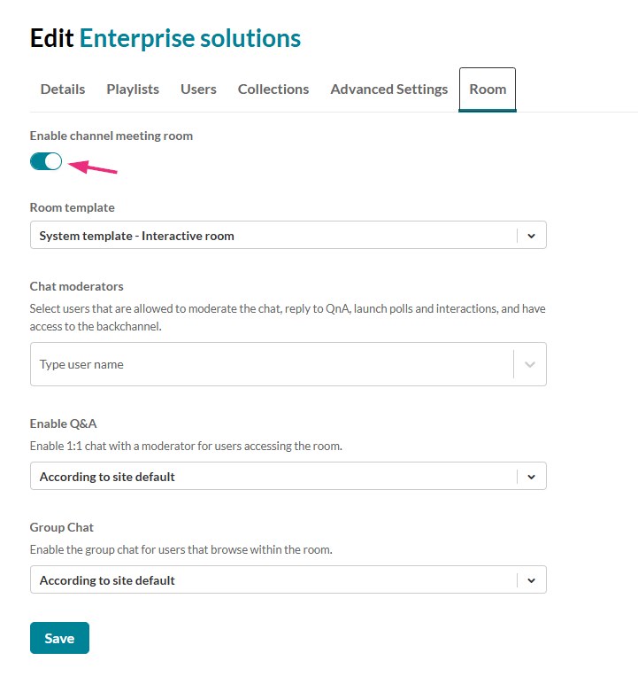
Task: Open the 'System template - Interactive room' dropdown
Action: [274, 236]
